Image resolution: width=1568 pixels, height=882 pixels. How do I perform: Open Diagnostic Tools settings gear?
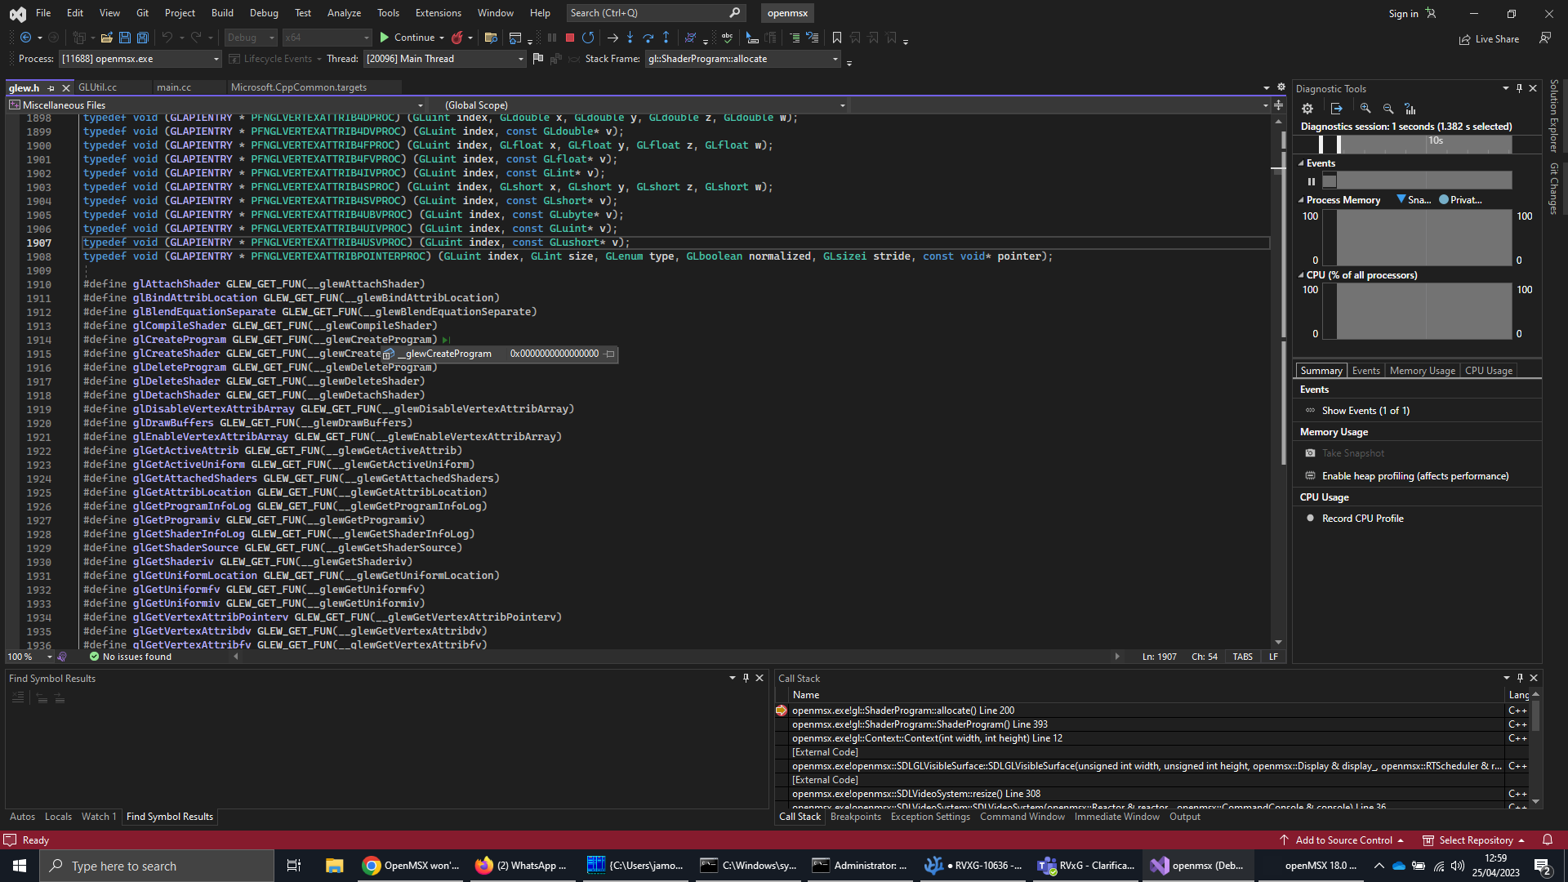coord(1307,108)
